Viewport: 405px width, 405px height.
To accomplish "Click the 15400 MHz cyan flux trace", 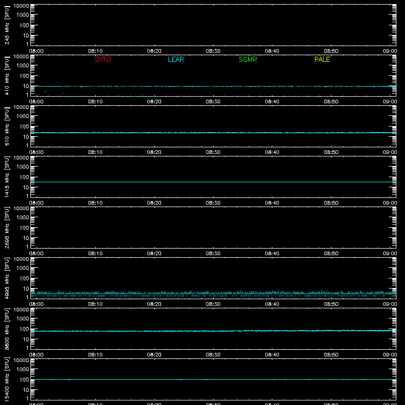I will click(x=213, y=379).
